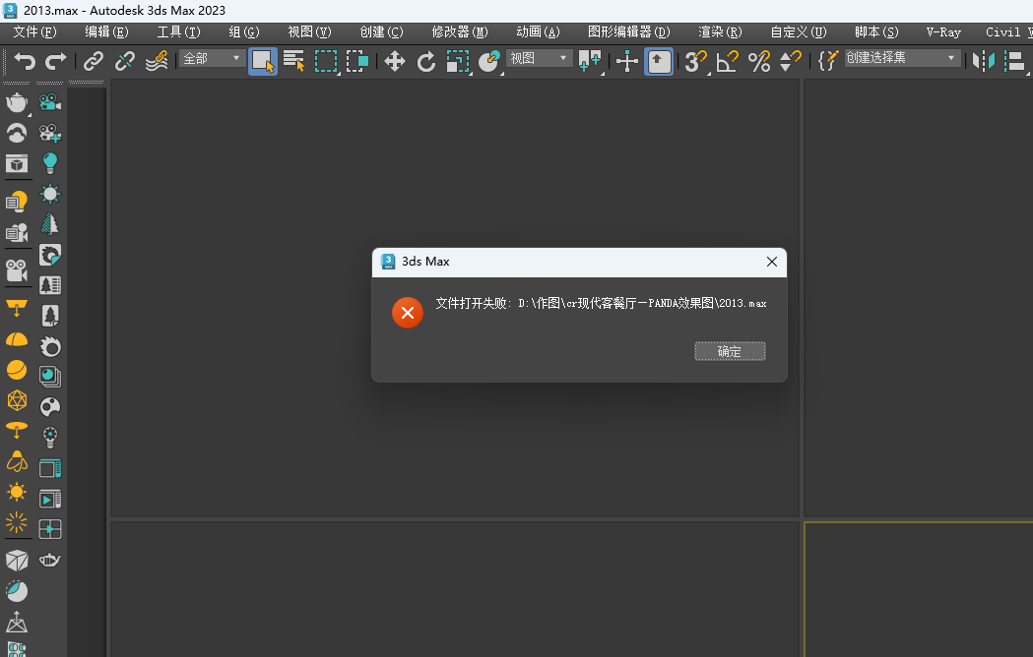Choose Bind to Space Warp tool
This screenshot has height=657, width=1033.
pos(157,61)
